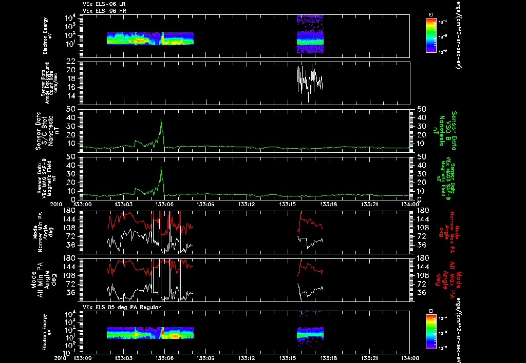Image resolution: width=526 pixels, height=363 pixels.
Task: Click the white "Mode Narrow Min PA Angle" label
Action: [43, 232]
